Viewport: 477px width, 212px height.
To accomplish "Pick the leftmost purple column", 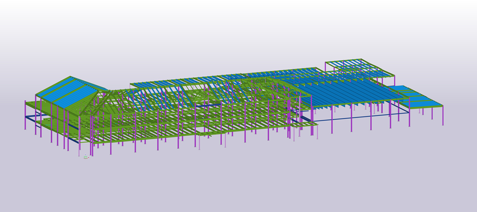I will (25, 114).
